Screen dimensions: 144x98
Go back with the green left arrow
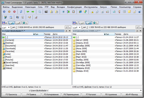pos(28,12)
